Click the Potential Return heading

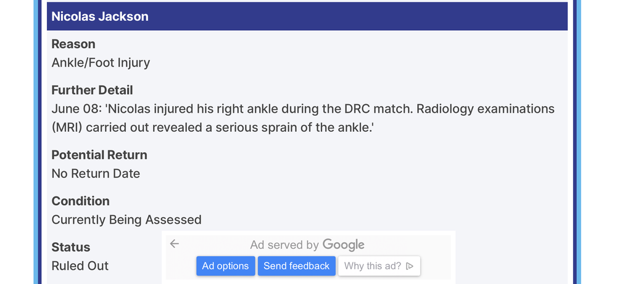(x=99, y=155)
